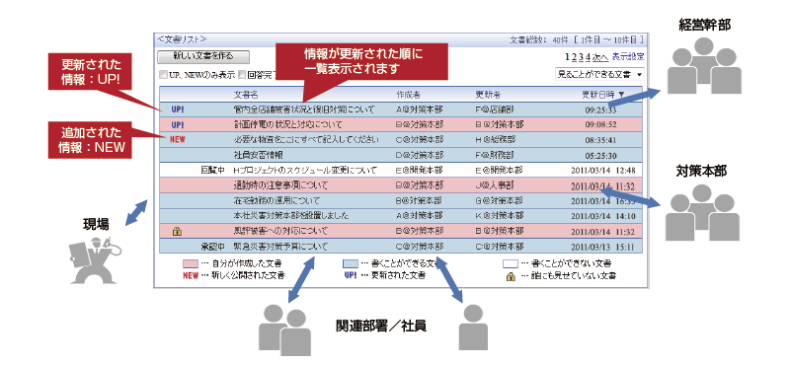This screenshot has height=365, width=790.
Task: Go to page 3 of the document list
Action: [581, 57]
